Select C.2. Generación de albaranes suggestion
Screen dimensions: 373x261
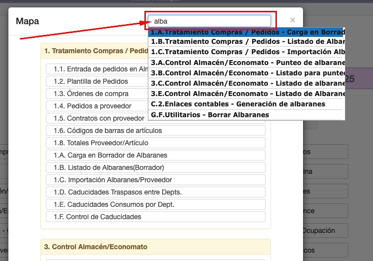coord(238,104)
